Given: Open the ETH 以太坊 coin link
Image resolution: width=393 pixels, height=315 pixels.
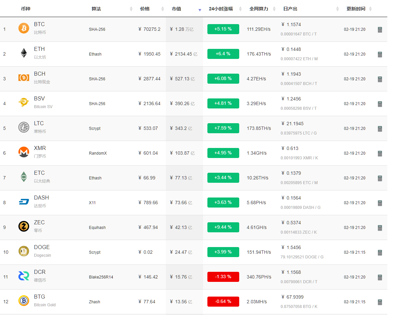Looking at the screenshot, I should point(40,53).
